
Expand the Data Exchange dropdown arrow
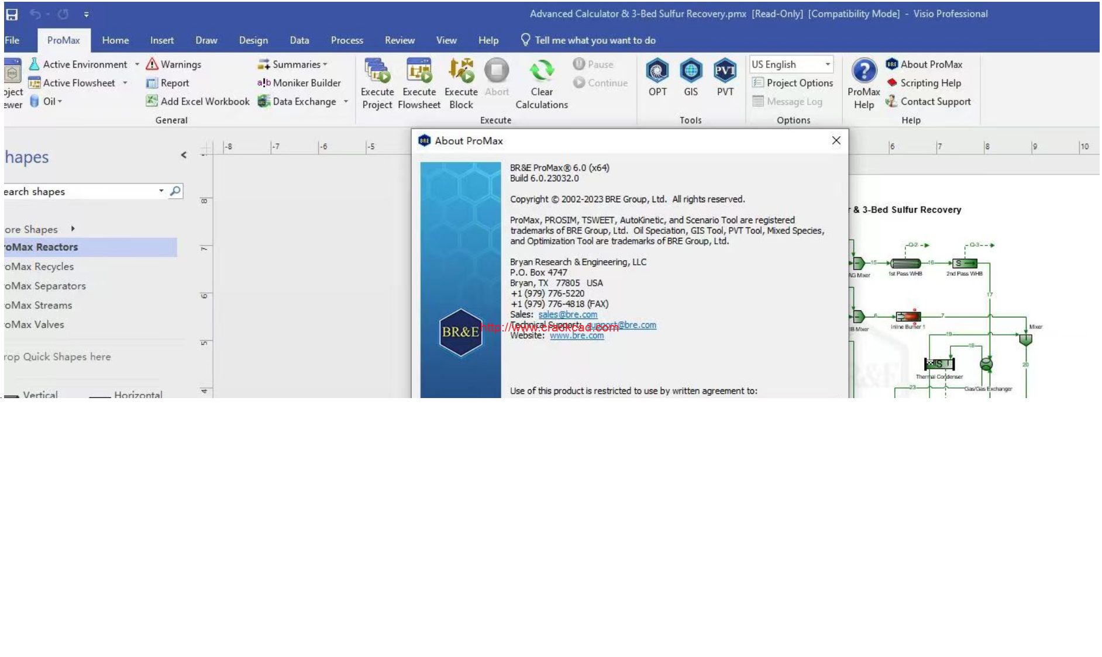(346, 102)
